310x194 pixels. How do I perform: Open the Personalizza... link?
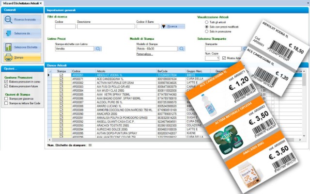(144, 54)
